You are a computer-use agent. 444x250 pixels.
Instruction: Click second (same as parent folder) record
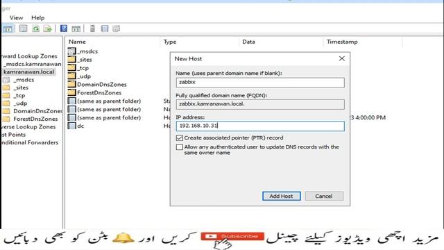click(109, 109)
